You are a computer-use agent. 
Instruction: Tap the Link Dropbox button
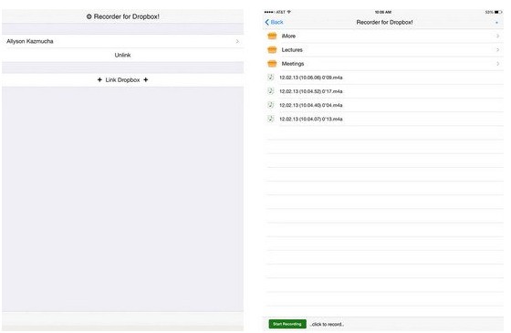pyautogui.click(x=122, y=80)
